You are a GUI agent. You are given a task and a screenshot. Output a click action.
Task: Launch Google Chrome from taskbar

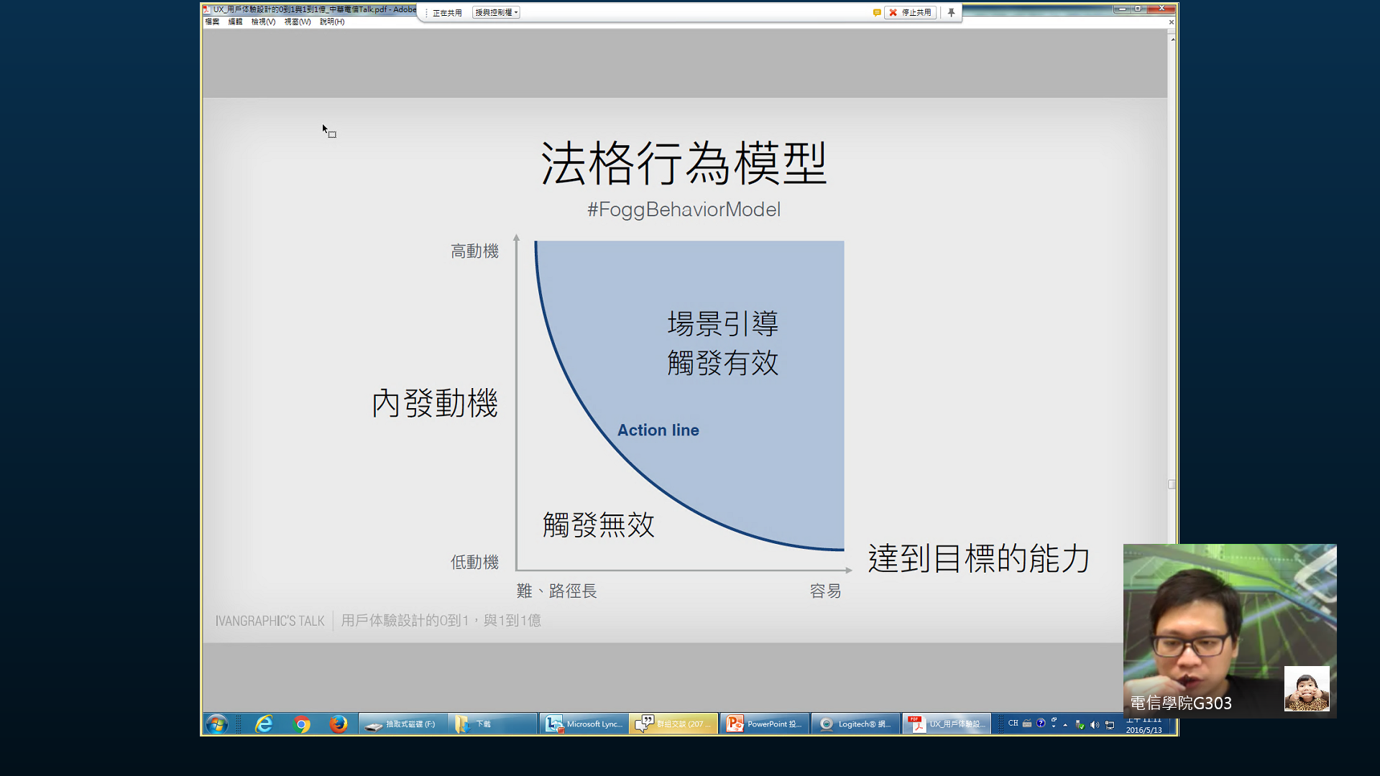coord(302,724)
